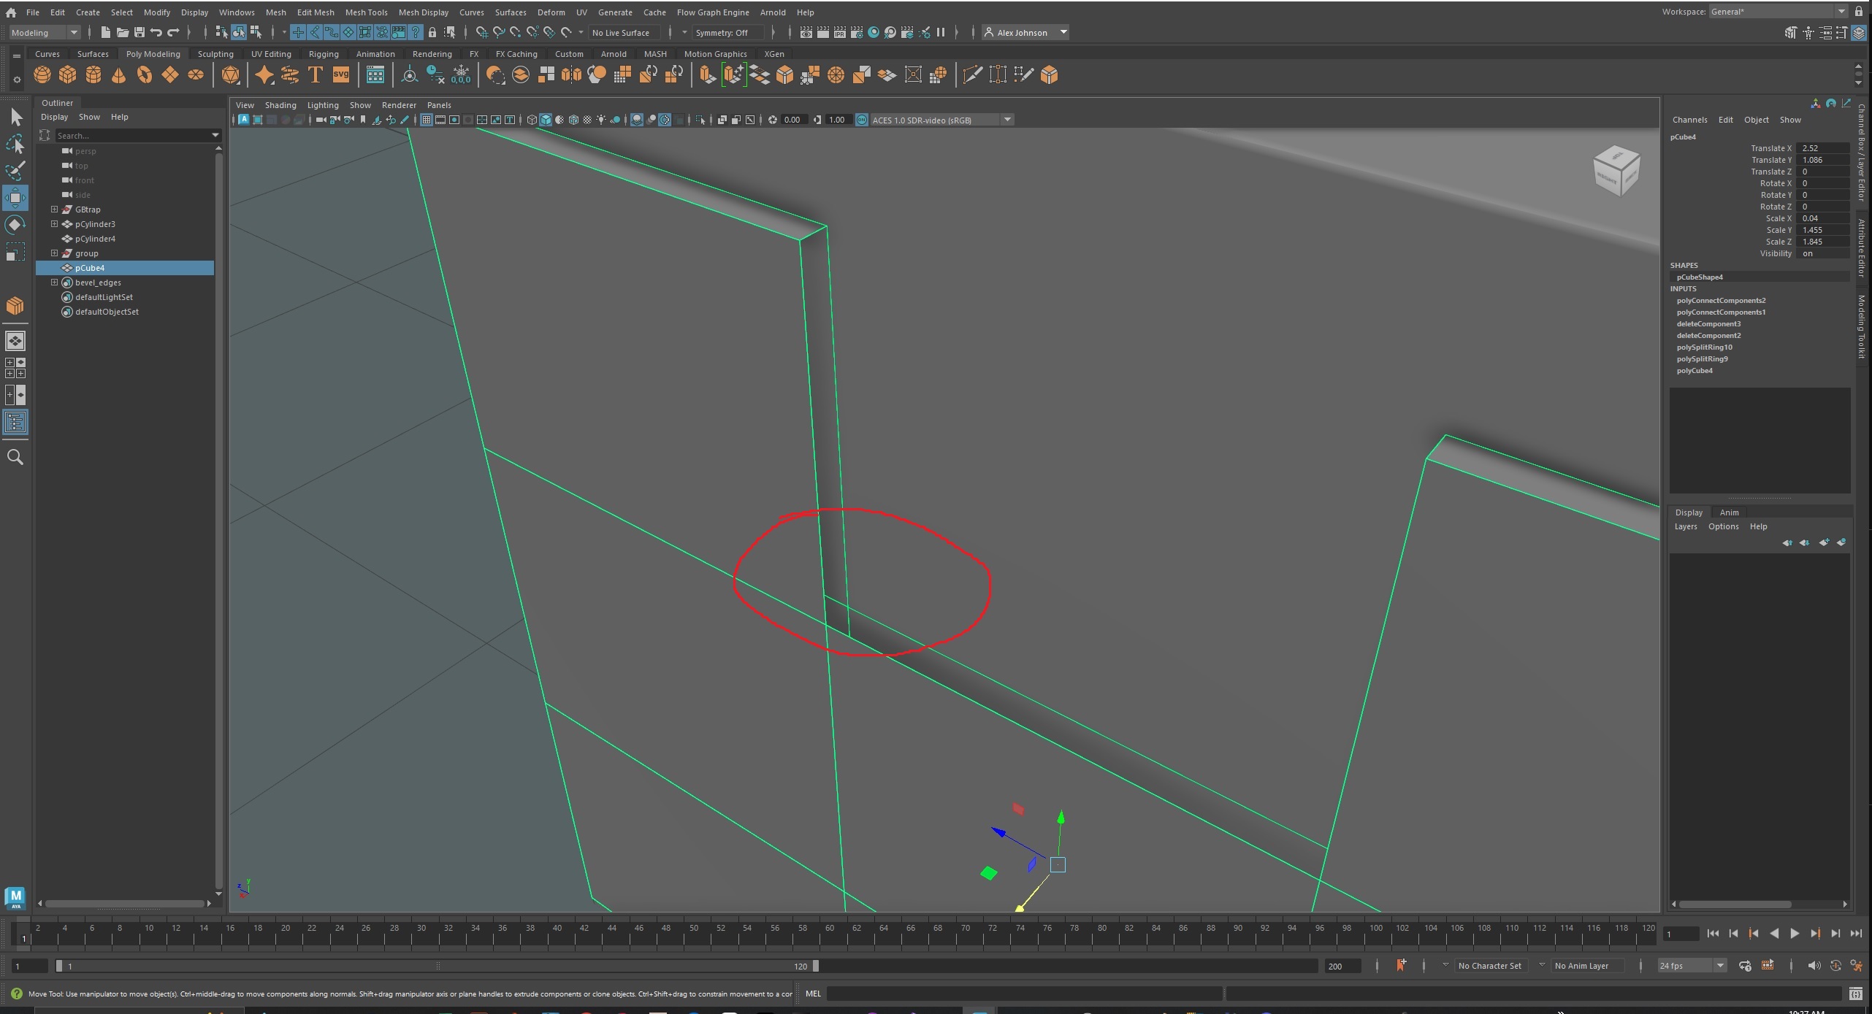Switch to the Rigging shelf tab
1872x1014 pixels.
[x=324, y=54]
